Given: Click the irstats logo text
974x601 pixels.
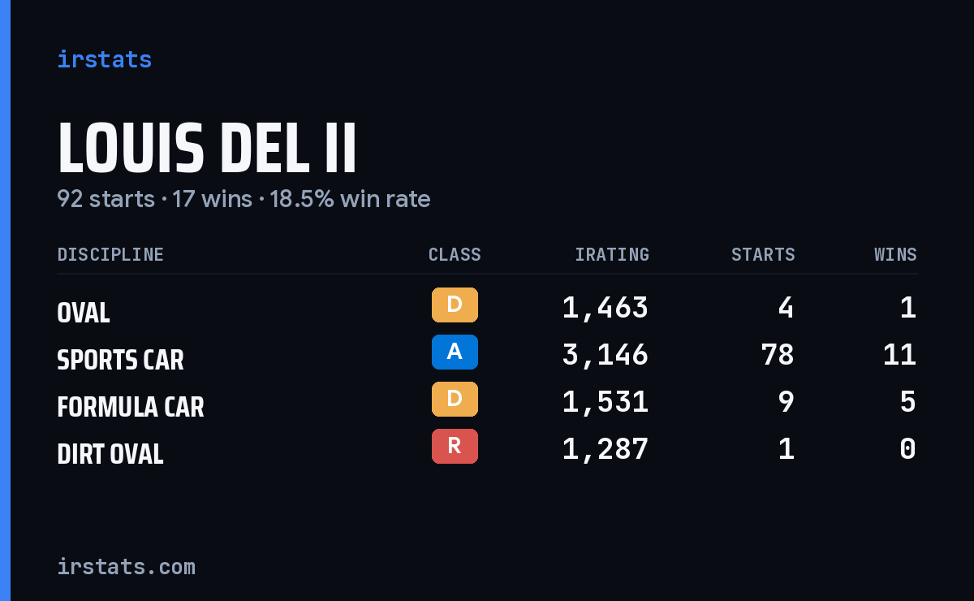Looking at the screenshot, I should tap(104, 59).
